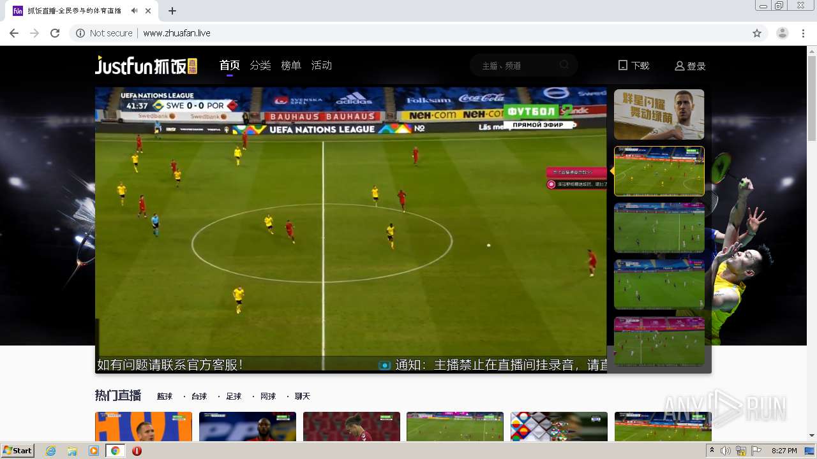Click the search magnifier icon
This screenshot has width=817, height=459.
(x=564, y=65)
